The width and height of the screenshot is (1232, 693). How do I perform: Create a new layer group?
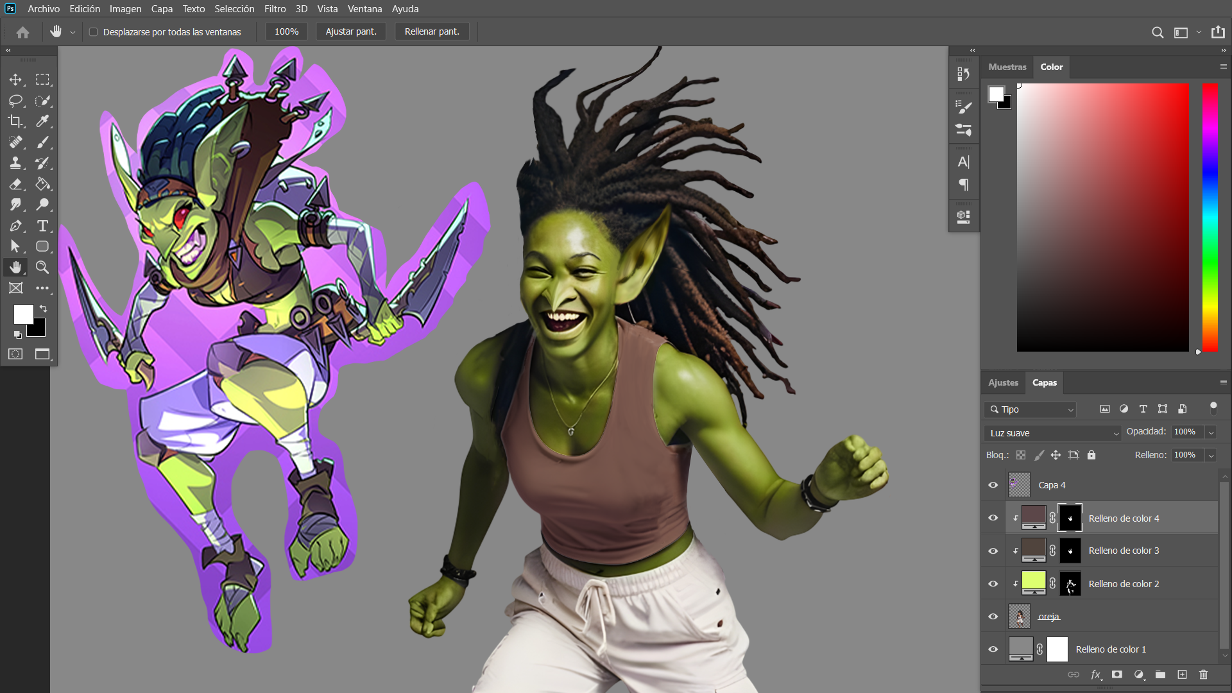tap(1160, 674)
